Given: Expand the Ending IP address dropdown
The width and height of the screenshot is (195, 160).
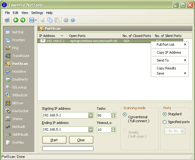Looking at the screenshot, I should click(x=91, y=130).
